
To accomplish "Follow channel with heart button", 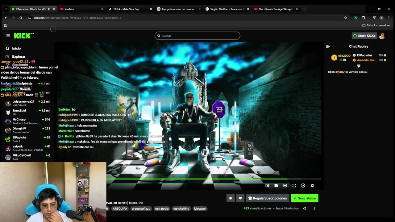I will pos(240,198).
